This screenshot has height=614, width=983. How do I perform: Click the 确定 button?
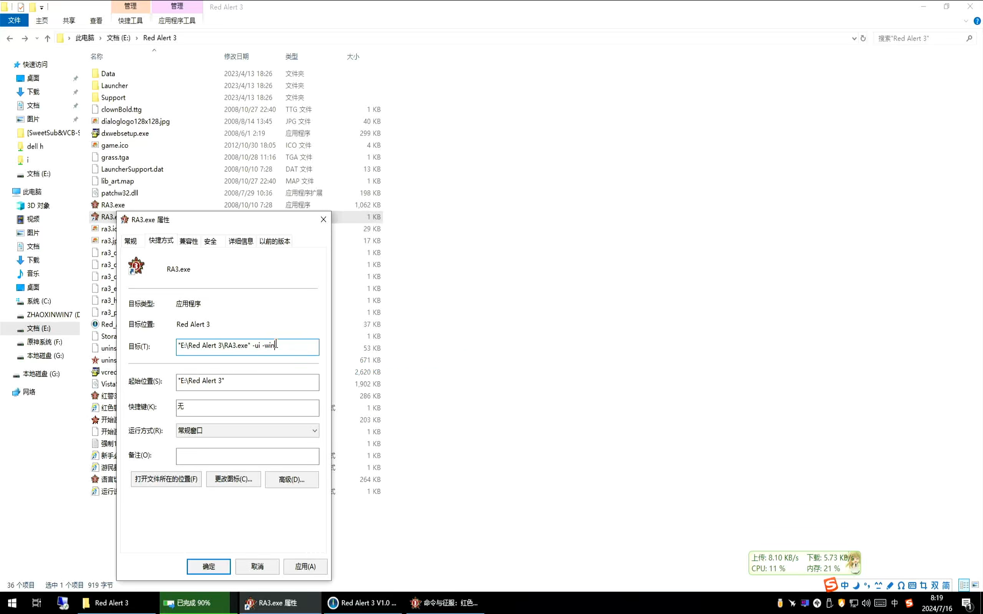pyautogui.click(x=209, y=566)
